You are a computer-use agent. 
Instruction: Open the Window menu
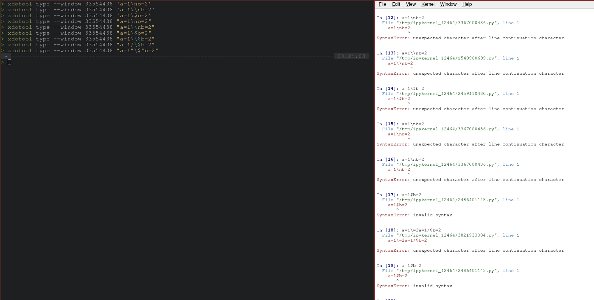tap(448, 4)
